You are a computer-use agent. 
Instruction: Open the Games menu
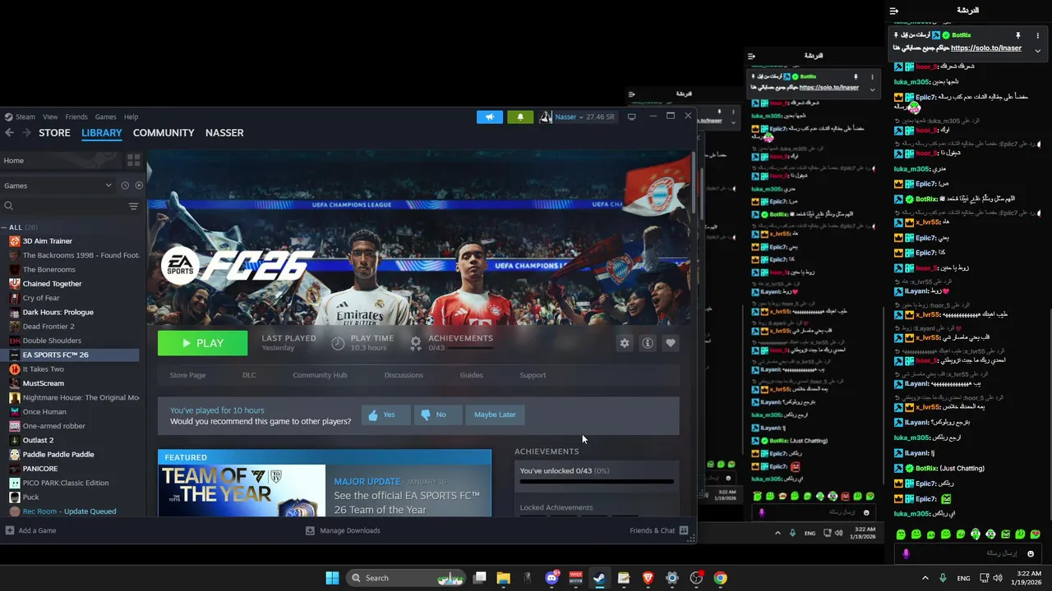tap(105, 117)
